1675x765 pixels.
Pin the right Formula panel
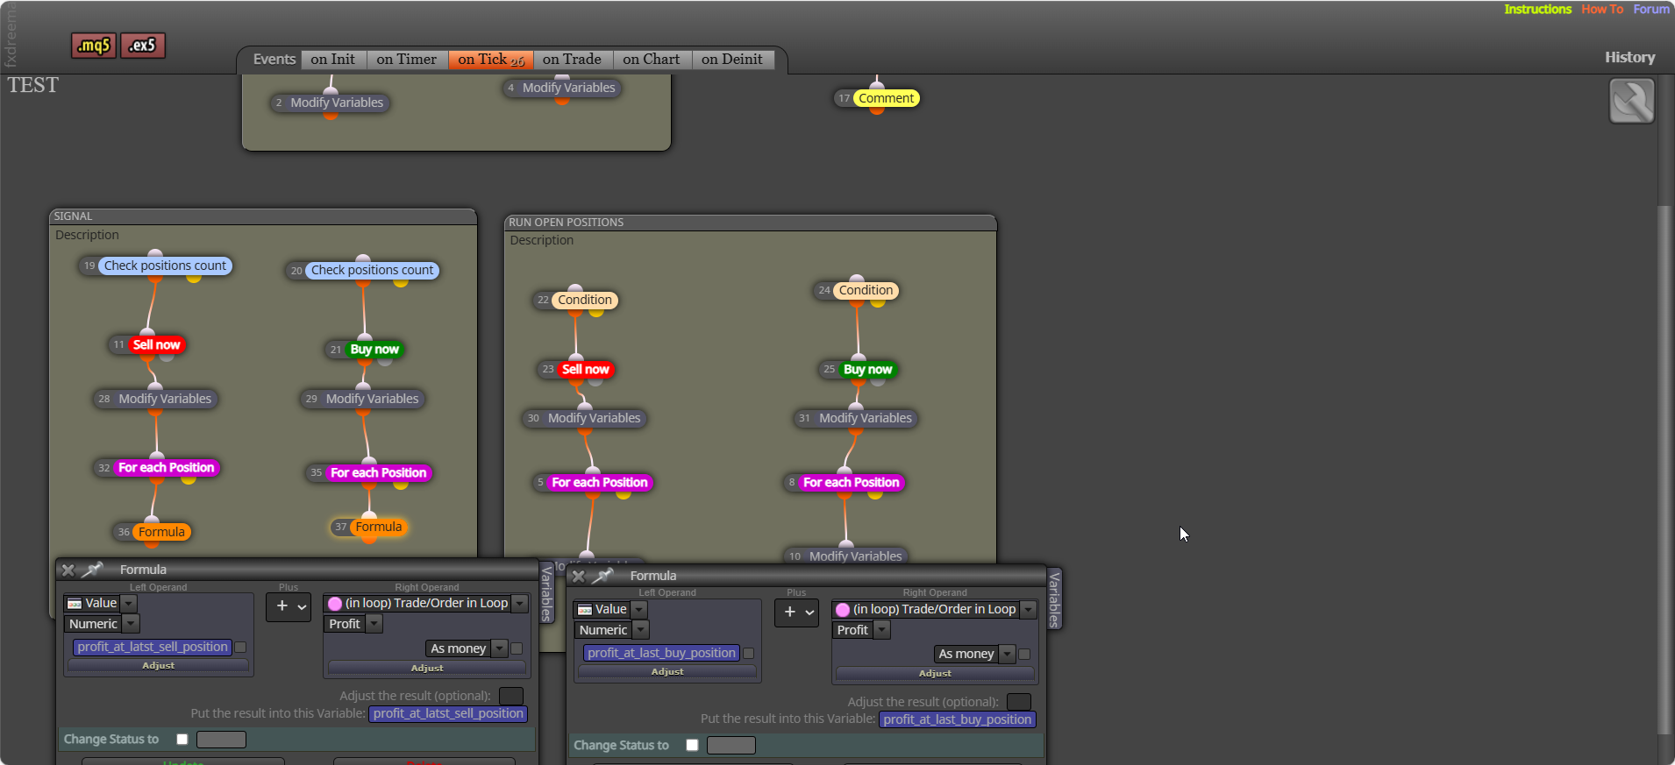[603, 576]
